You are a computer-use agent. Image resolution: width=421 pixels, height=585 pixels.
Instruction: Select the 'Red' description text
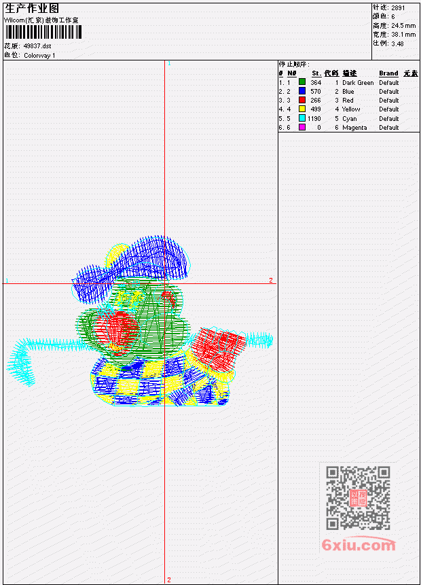[348, 101]
